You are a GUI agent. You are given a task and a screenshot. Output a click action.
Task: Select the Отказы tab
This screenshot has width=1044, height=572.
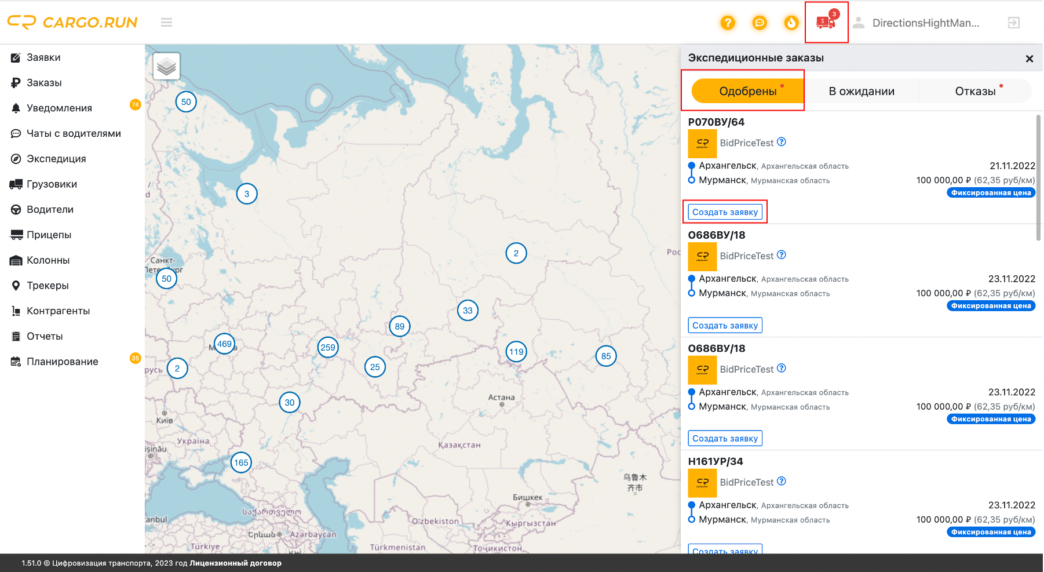click(975, 91)
